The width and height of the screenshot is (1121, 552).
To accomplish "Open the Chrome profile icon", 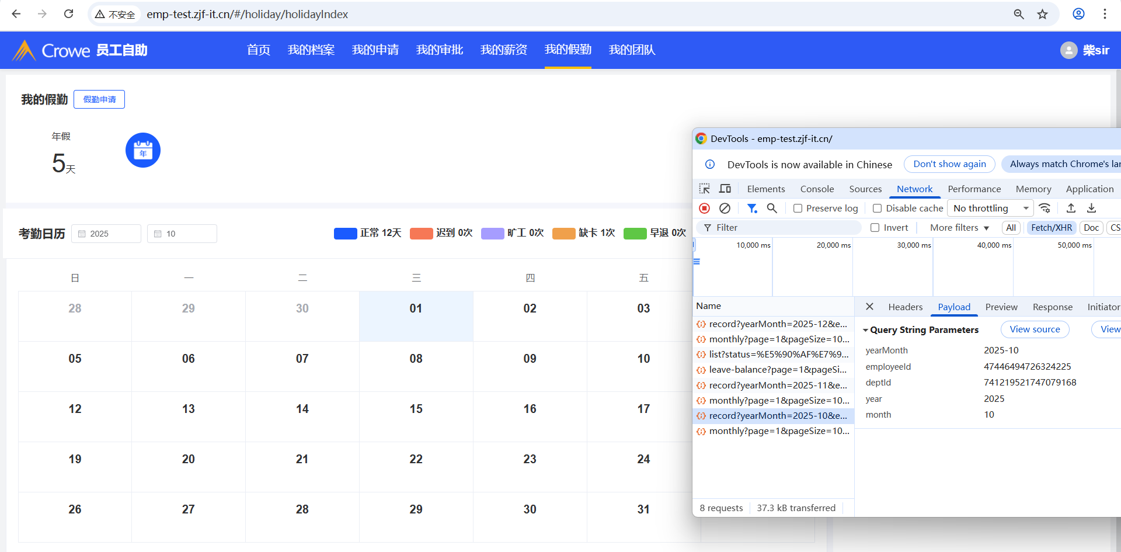I will tap(1078, 14).
